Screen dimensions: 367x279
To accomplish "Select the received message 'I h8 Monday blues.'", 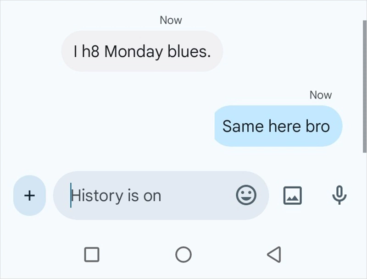I will click(142, 51).
